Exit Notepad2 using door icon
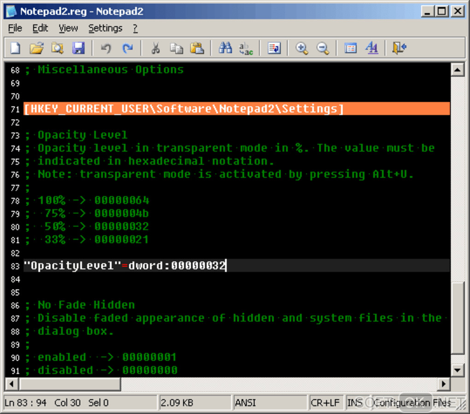Screen dimensions: 470x414 pyautogui.click(x=399, y=48)
